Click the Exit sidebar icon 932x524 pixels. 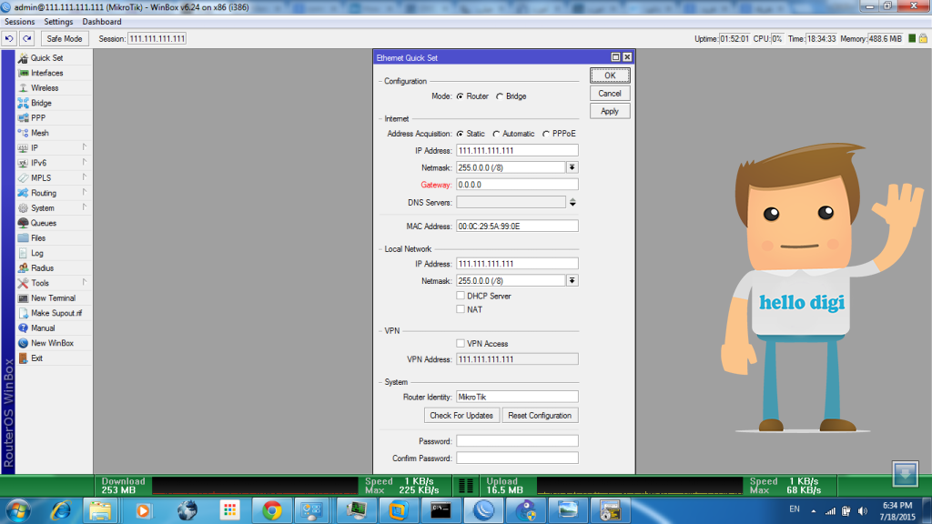tap(23, 358)
